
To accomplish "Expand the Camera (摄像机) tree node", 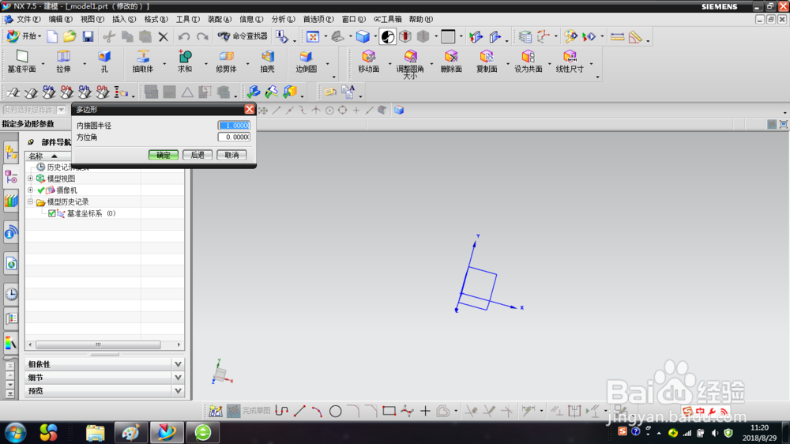I will click(x=30, y=190).
